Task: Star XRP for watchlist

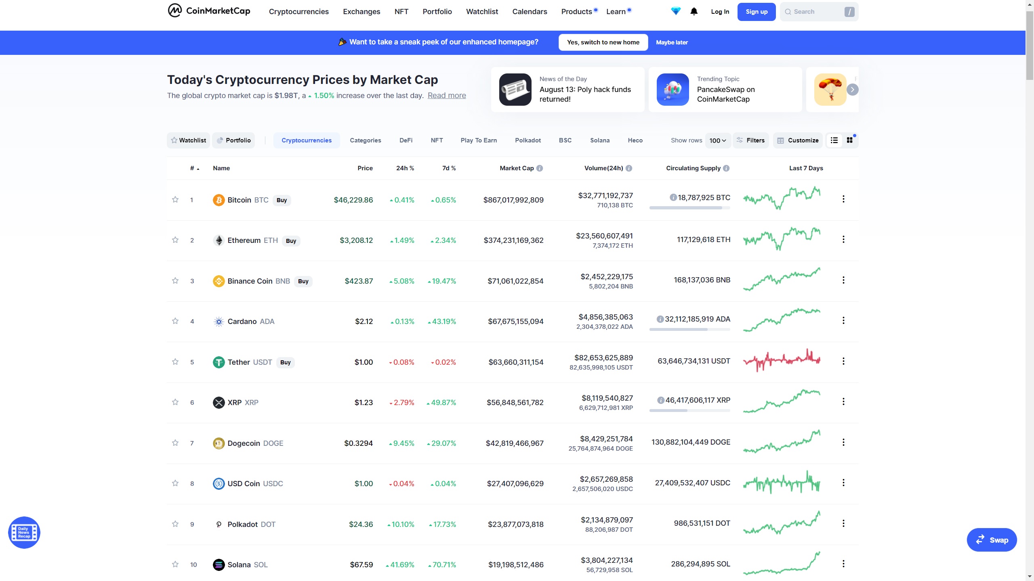Action: point(175,402)
